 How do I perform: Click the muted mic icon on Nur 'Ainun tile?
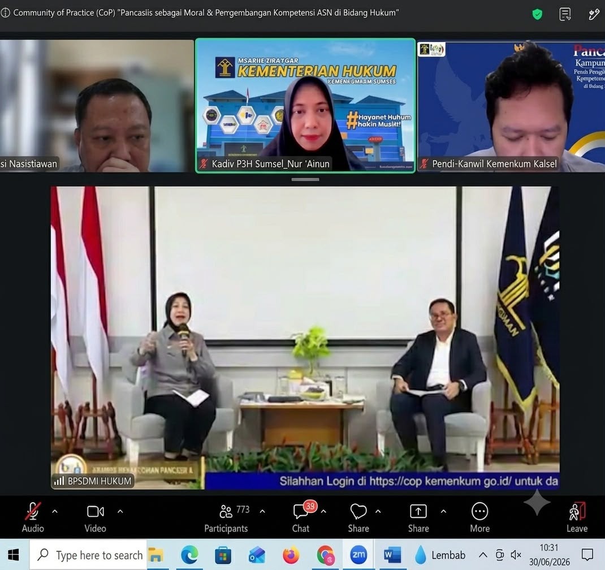pyautogui.click(x=204, y=163)
